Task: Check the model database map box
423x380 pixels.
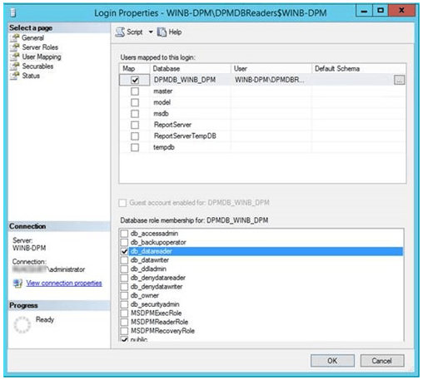Action: click(135, 102)
